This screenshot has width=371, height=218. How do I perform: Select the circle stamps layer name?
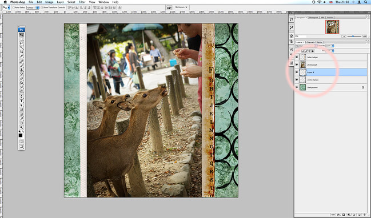click(313, 80)
